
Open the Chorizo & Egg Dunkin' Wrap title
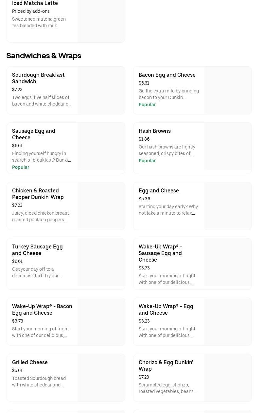coord(166,365)
